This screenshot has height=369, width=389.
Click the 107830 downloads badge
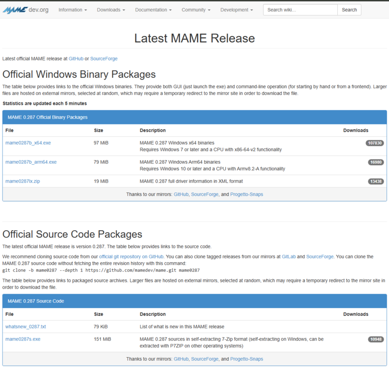(x=375, y=143)
